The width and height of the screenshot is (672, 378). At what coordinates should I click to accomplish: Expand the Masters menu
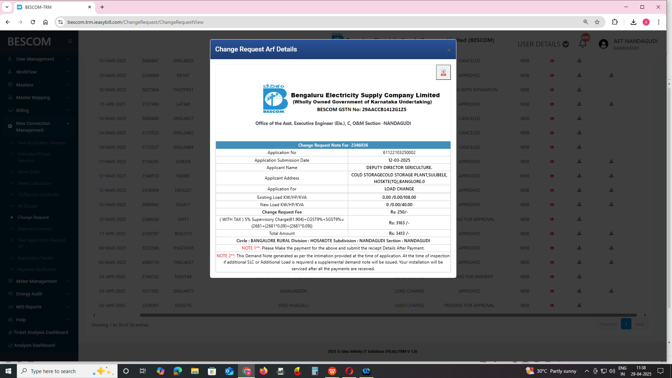click(39, 85)
